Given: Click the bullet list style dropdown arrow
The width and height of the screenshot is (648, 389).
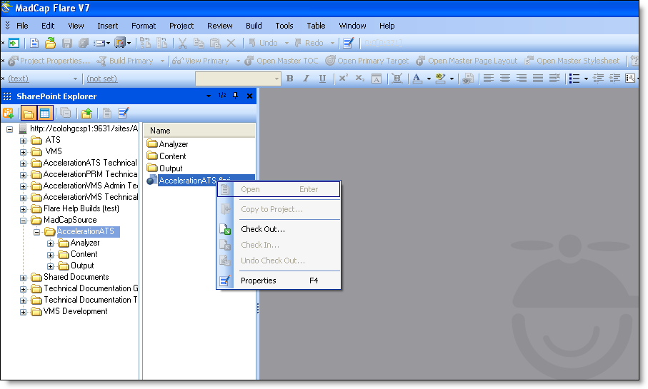Looking at the screenshot, I should (586, 79).
